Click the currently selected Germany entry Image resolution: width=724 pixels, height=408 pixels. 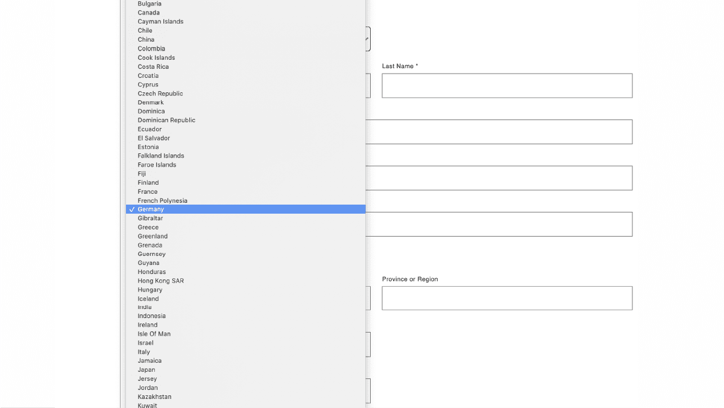[x=151, y=209]
